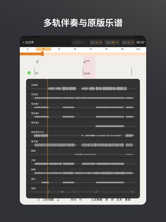The height and width of the screenshot is (222, 166).
Task: Click the 00:37 time display
Action: 140,42
